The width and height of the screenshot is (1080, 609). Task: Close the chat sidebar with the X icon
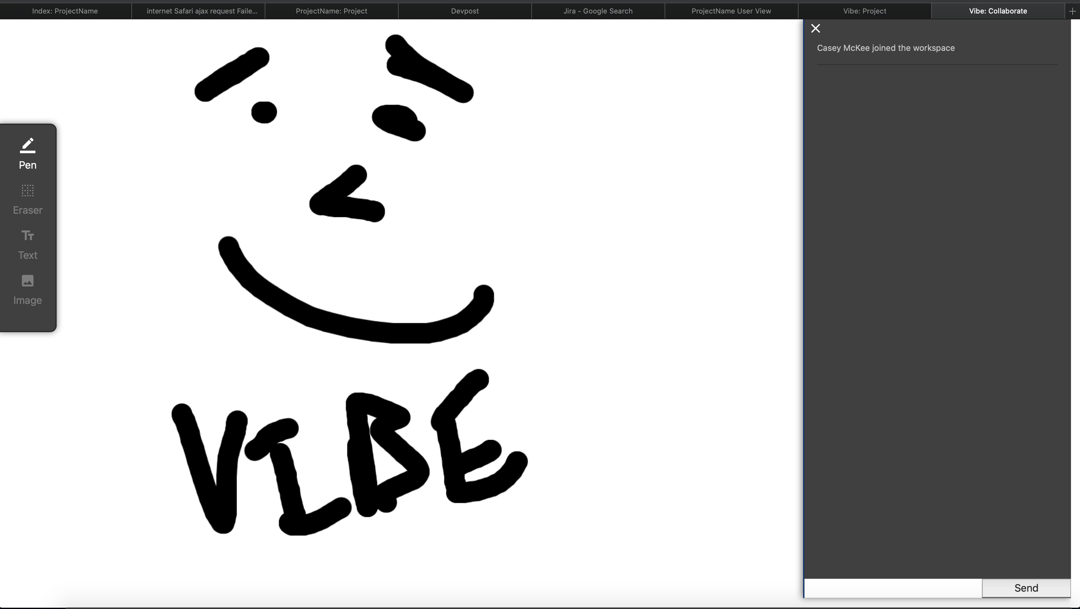tap(815, 28)
